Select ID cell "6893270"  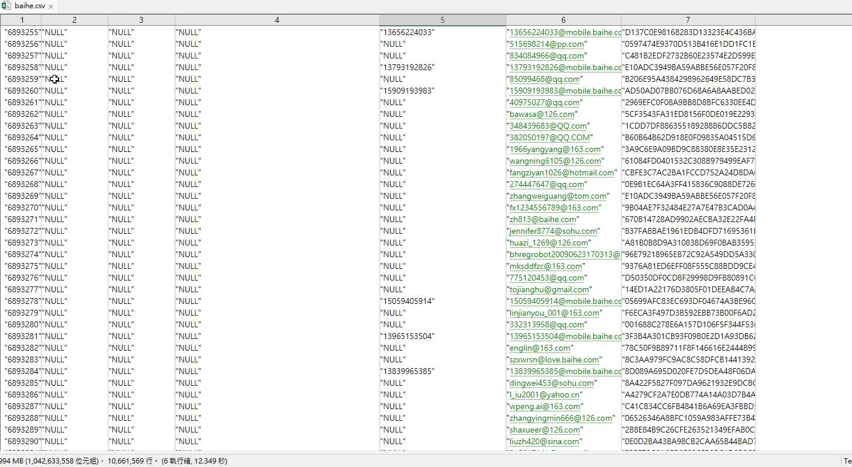[x=22, y=208]
